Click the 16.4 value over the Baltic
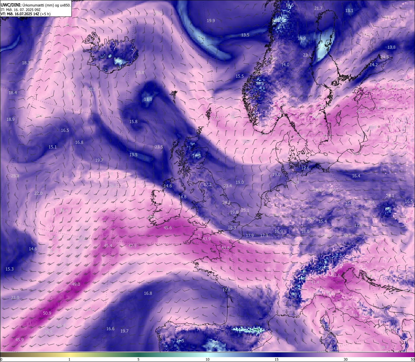This screenshot has width=415, height=362. pos(356,176)
